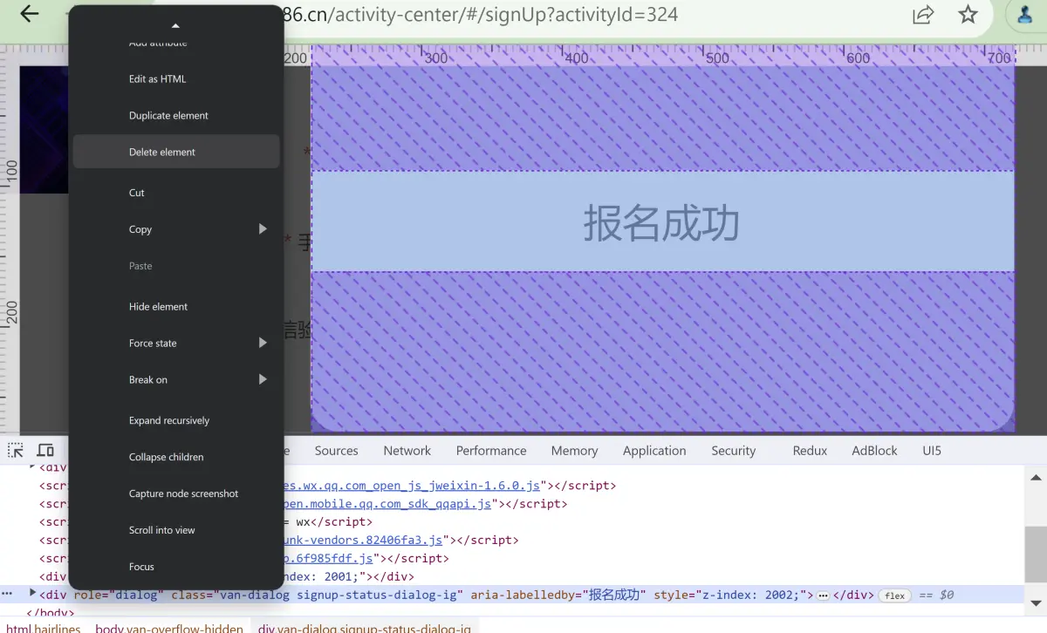
Task: Choose Expand recursively menu entry
Action: coord(176,421)
